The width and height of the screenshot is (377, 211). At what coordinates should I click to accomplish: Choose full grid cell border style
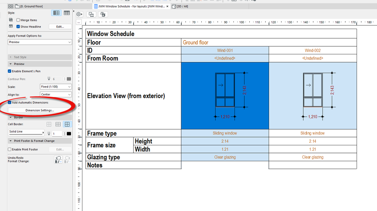pos(67,124)
